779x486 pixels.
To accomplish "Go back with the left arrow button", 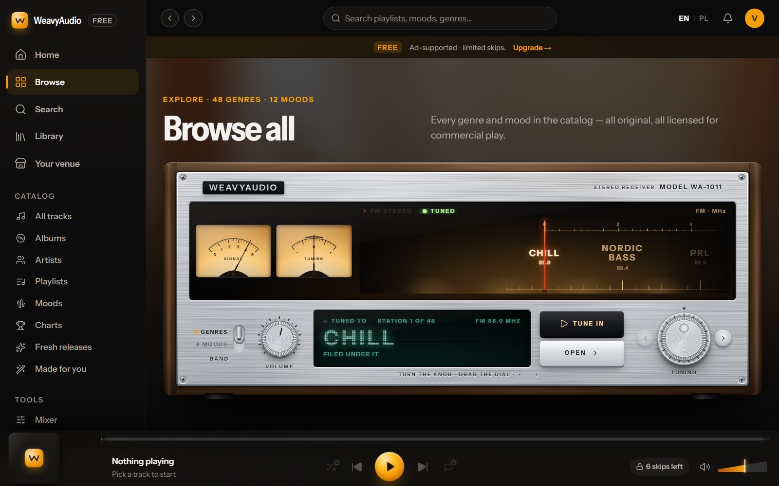I will [169, 18].
